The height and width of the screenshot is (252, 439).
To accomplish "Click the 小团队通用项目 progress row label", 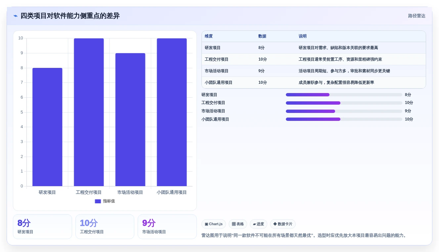I will pyautogui.click(x=215, y=119).
